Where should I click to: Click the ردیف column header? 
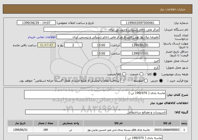(184, 123)
